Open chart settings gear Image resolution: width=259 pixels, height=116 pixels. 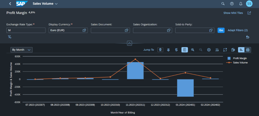tap(209, 50)
